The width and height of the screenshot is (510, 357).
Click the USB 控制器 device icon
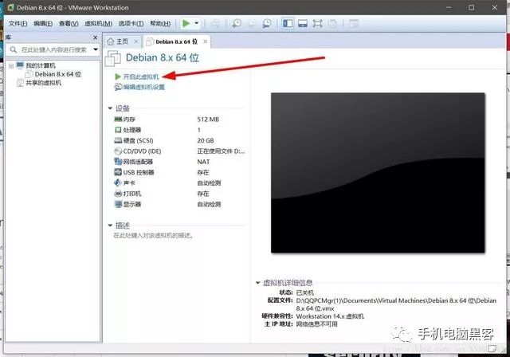click(118, 172)
